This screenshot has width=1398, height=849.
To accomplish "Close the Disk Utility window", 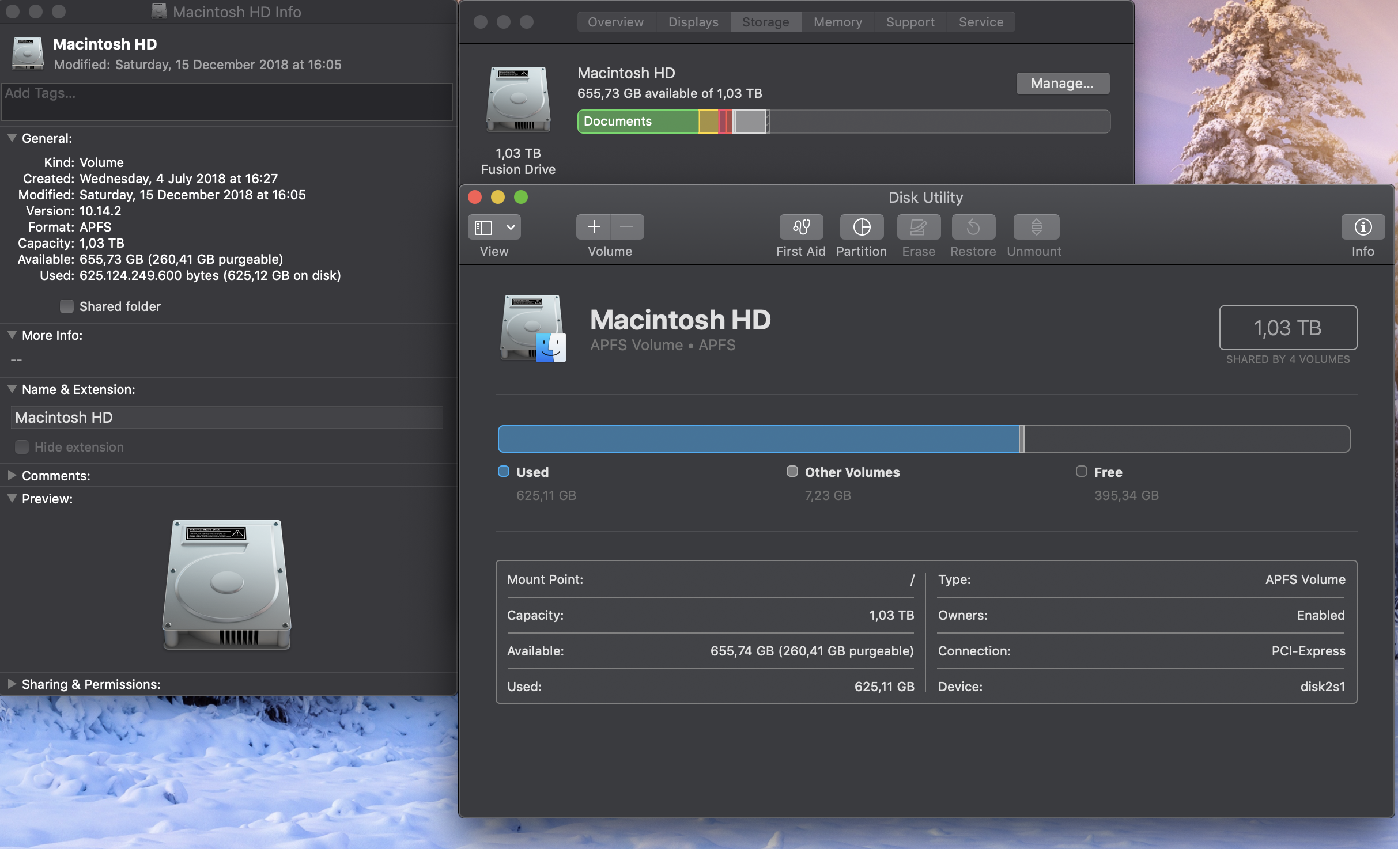I will (x=475, y=197).
